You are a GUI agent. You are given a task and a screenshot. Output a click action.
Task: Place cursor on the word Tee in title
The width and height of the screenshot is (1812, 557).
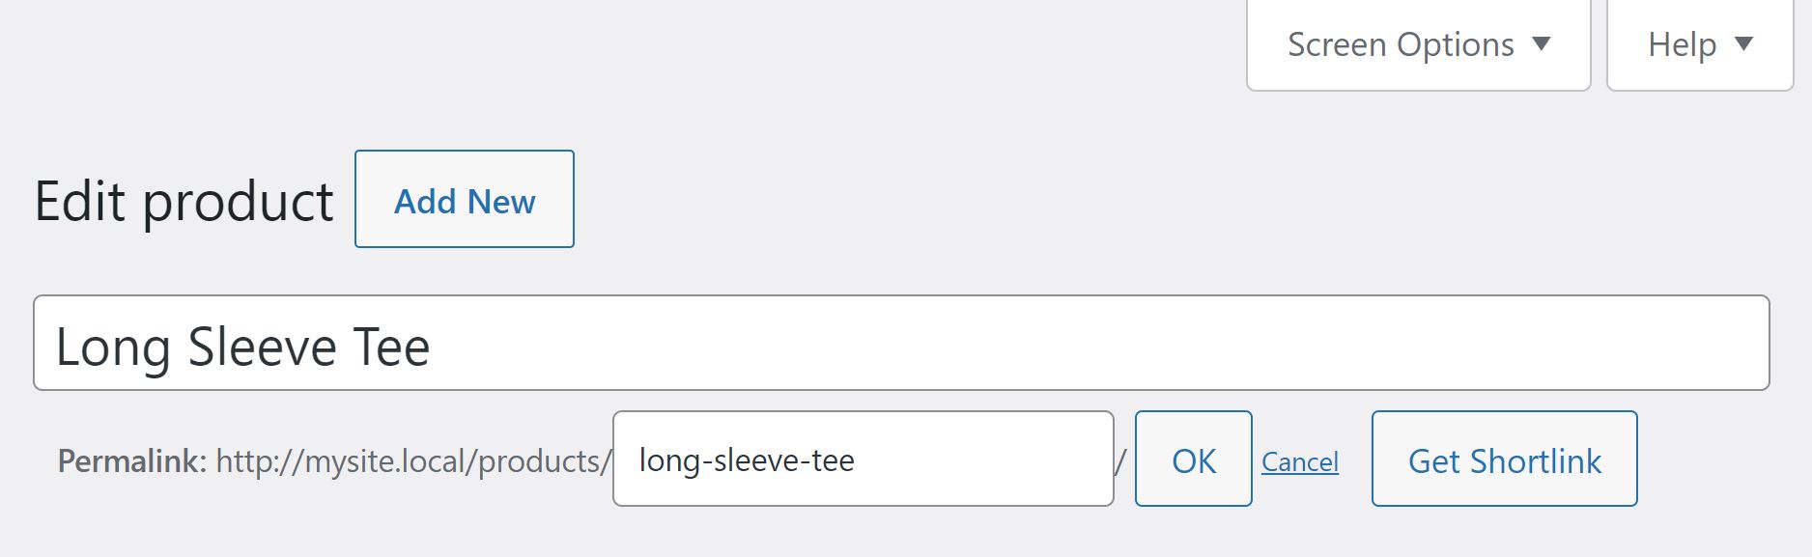pyautogui.click(x=391, y=347)
